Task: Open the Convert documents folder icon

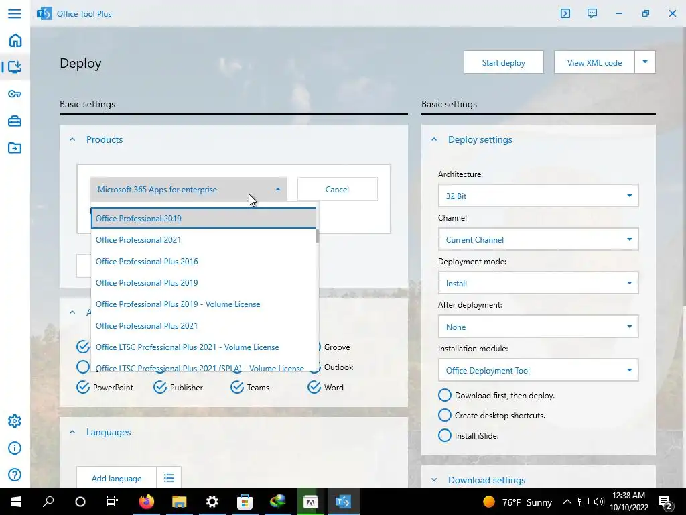Action: [15, 148]
